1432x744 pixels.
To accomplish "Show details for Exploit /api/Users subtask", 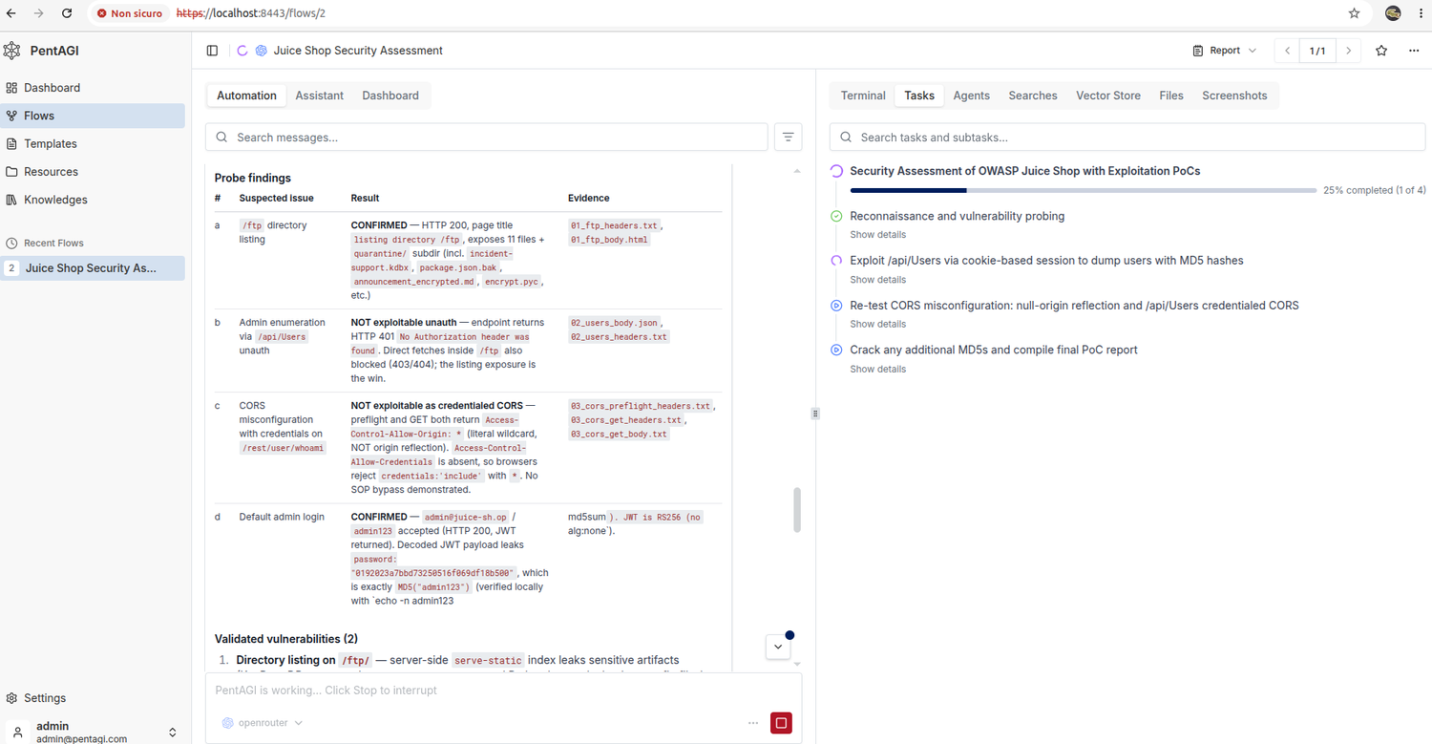I will coord(878,280).
